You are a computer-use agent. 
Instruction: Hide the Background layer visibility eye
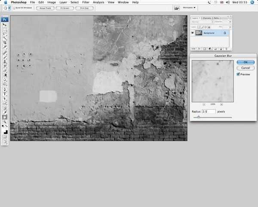[193, 33]
